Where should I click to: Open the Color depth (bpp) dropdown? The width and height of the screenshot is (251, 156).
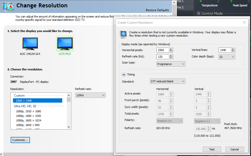[x=227, y=57]
